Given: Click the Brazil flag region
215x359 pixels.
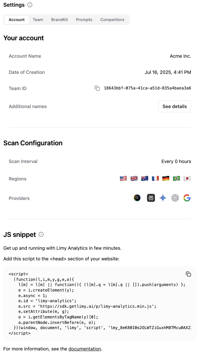Looking at the screenshot, I should [176, 179].
